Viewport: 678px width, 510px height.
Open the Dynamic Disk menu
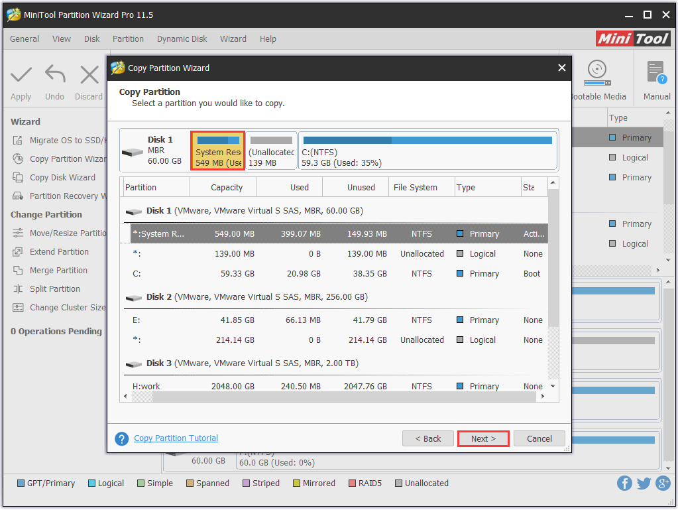coord(182,39)
